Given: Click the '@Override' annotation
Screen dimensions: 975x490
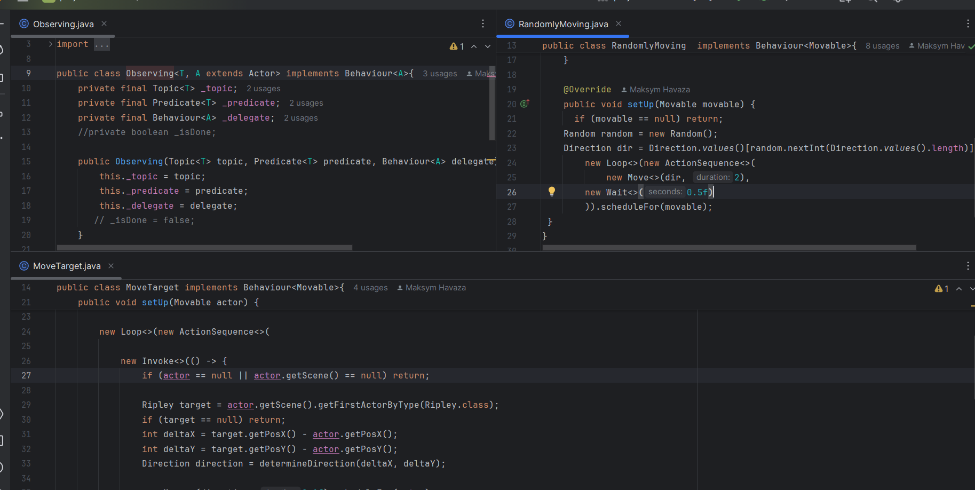Looking at the screenshot, I should coord(587,90).
